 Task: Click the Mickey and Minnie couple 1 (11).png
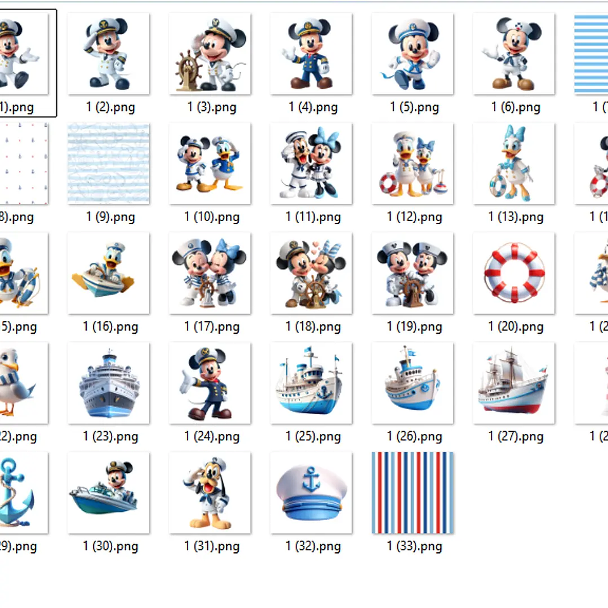point(311,163)
